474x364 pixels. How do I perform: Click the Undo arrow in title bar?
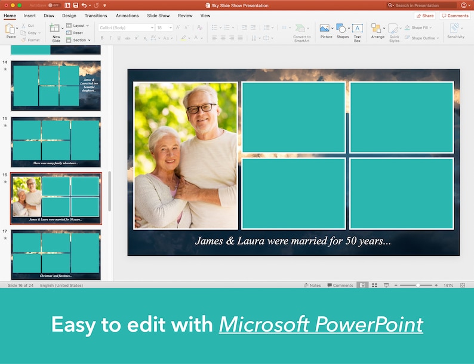tap(84, 5)
